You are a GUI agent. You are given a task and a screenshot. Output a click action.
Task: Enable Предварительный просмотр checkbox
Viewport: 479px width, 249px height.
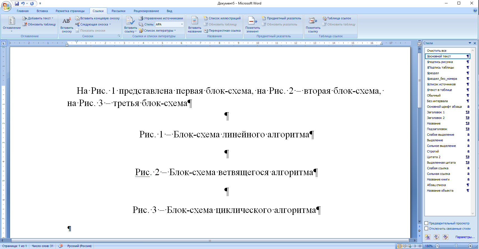click(x=426, y=223)
